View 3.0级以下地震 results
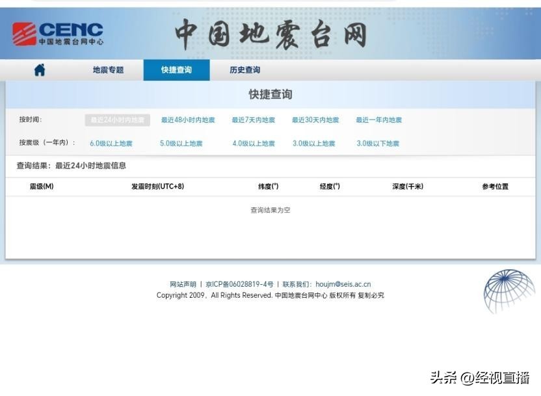This screenshot has height=396, width=541. (x=378, y=144)
